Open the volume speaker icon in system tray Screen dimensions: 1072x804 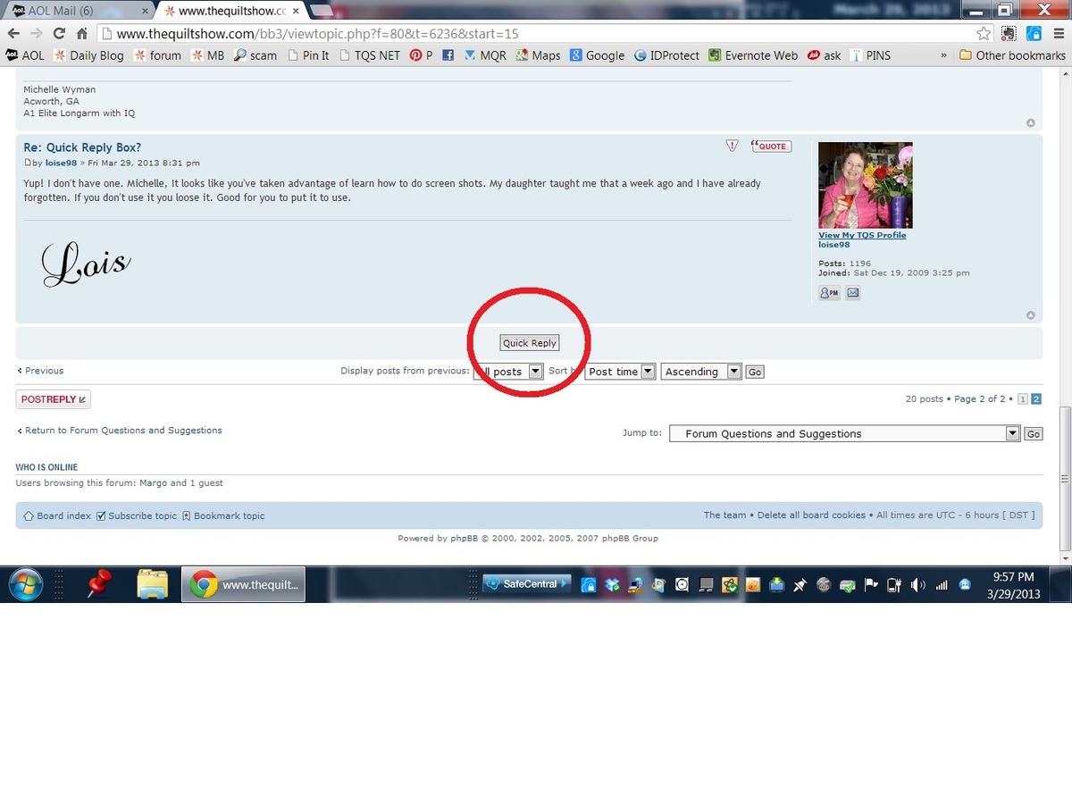click(917, 585)
